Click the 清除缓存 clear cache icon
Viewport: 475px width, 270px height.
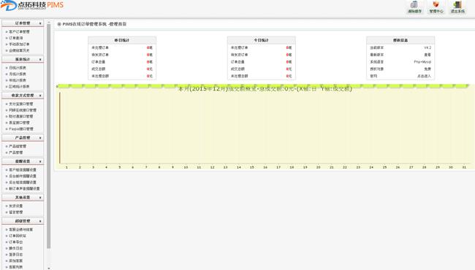pos(414,7)
